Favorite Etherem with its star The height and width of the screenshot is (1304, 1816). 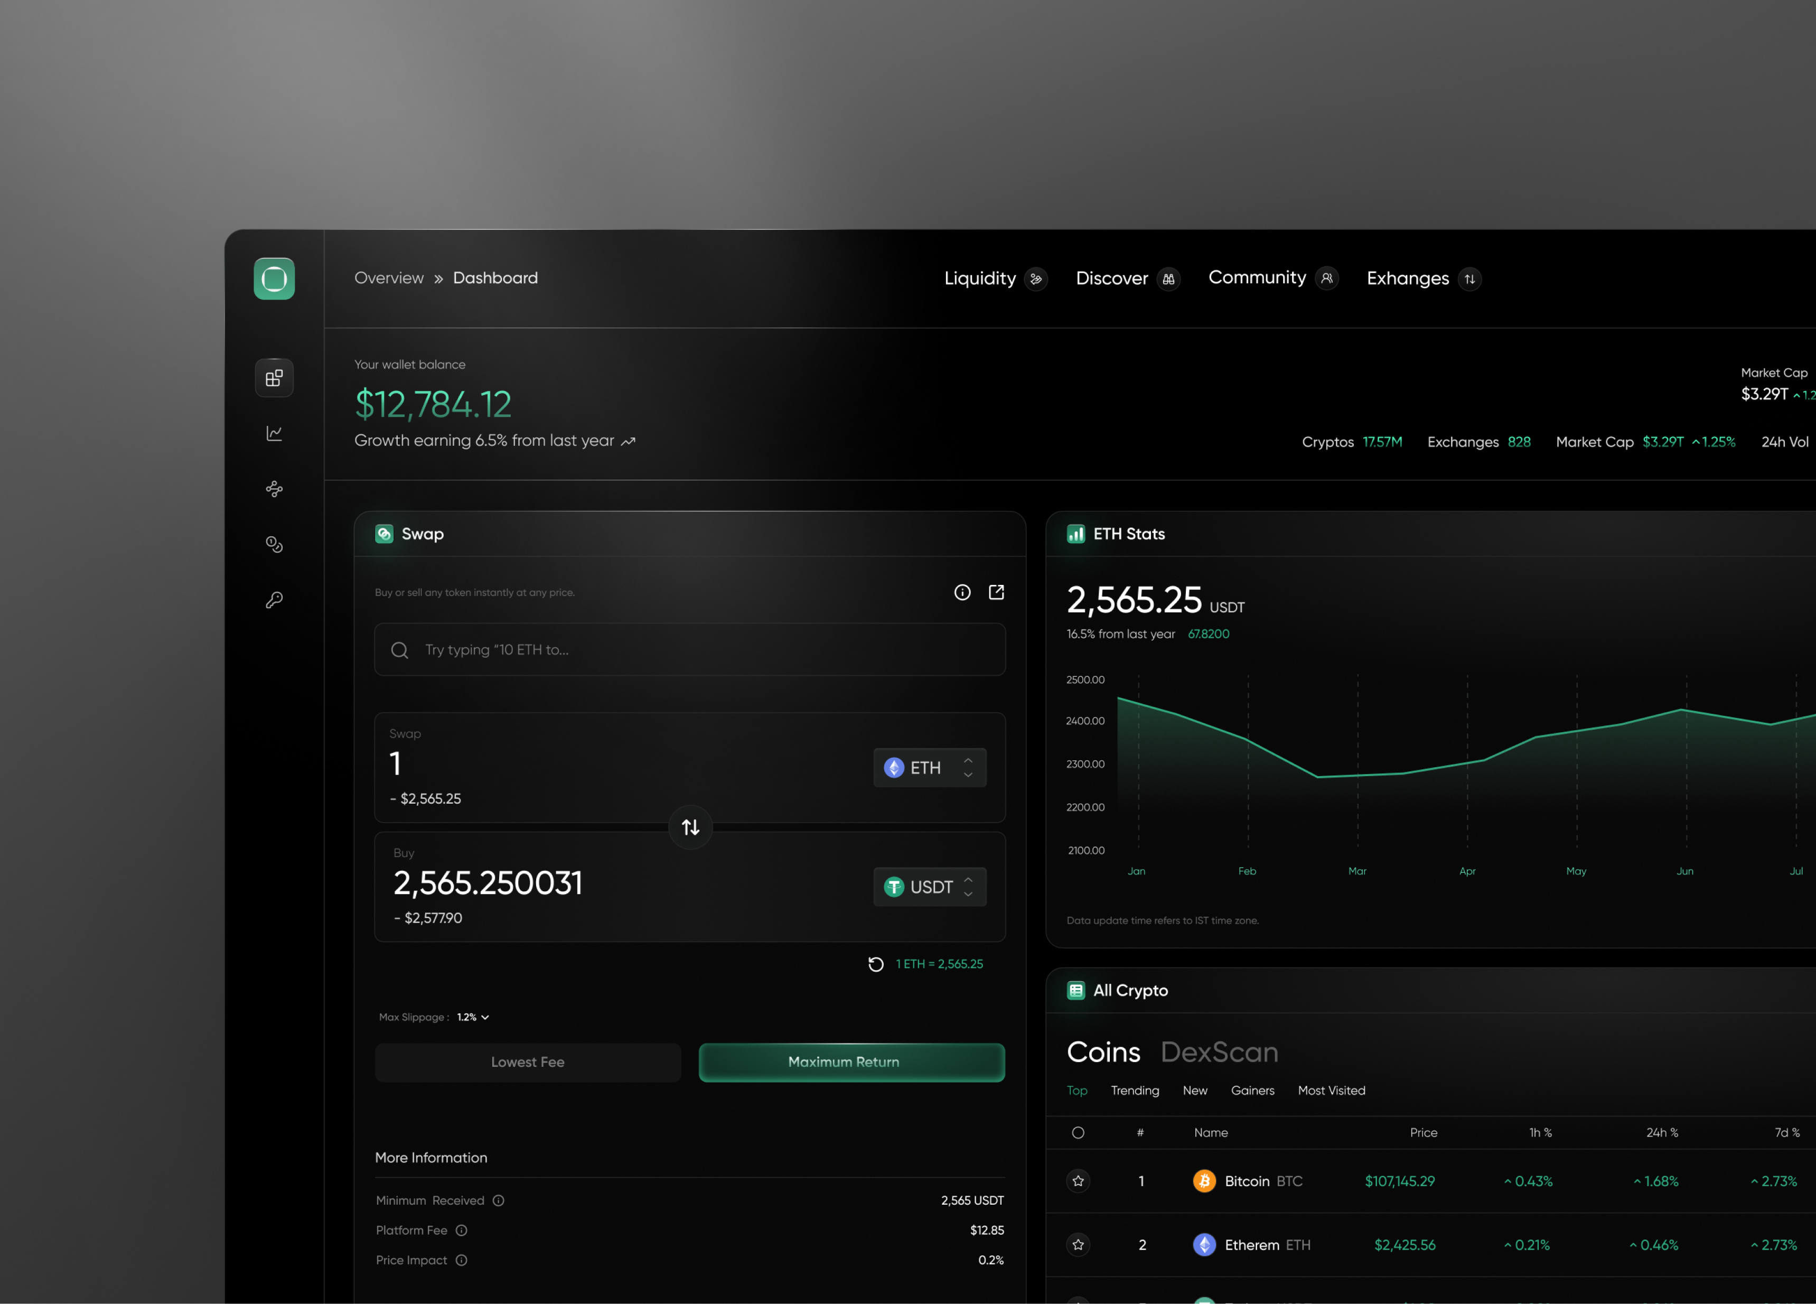coord(1079,1245)
